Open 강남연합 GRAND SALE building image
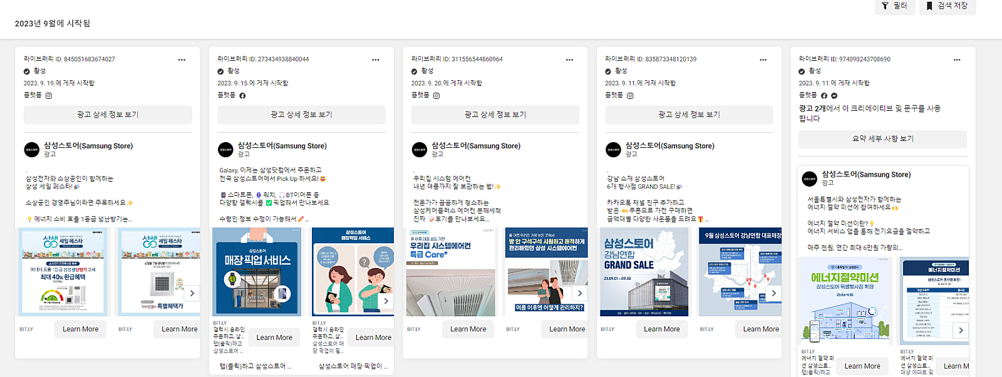The height and width of the screenshot is (377, 1002). [644, 272]
